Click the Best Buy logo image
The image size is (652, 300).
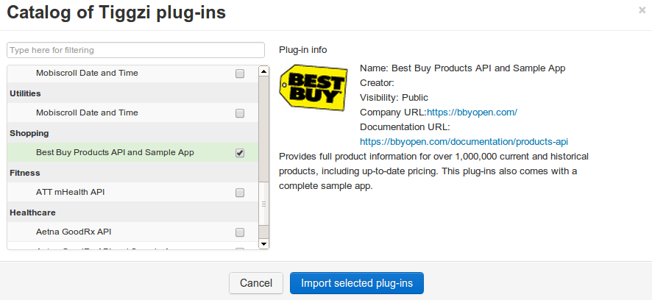pos(313,87)
